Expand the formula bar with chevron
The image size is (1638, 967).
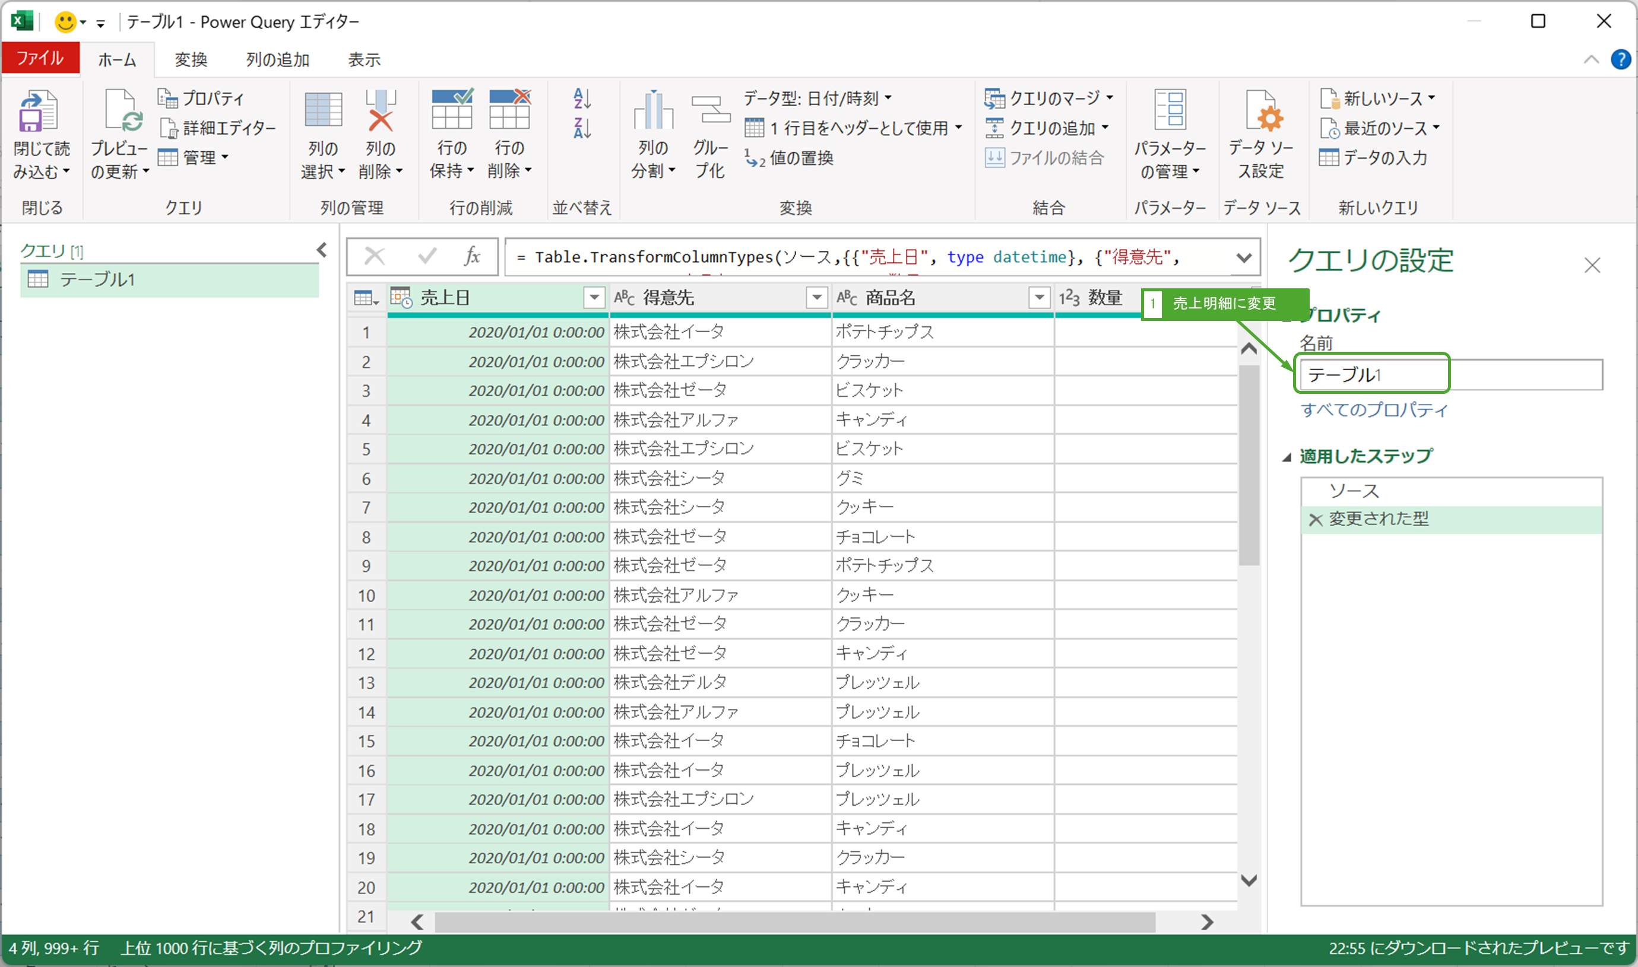pyautogui.click(x=1244, y=258)
